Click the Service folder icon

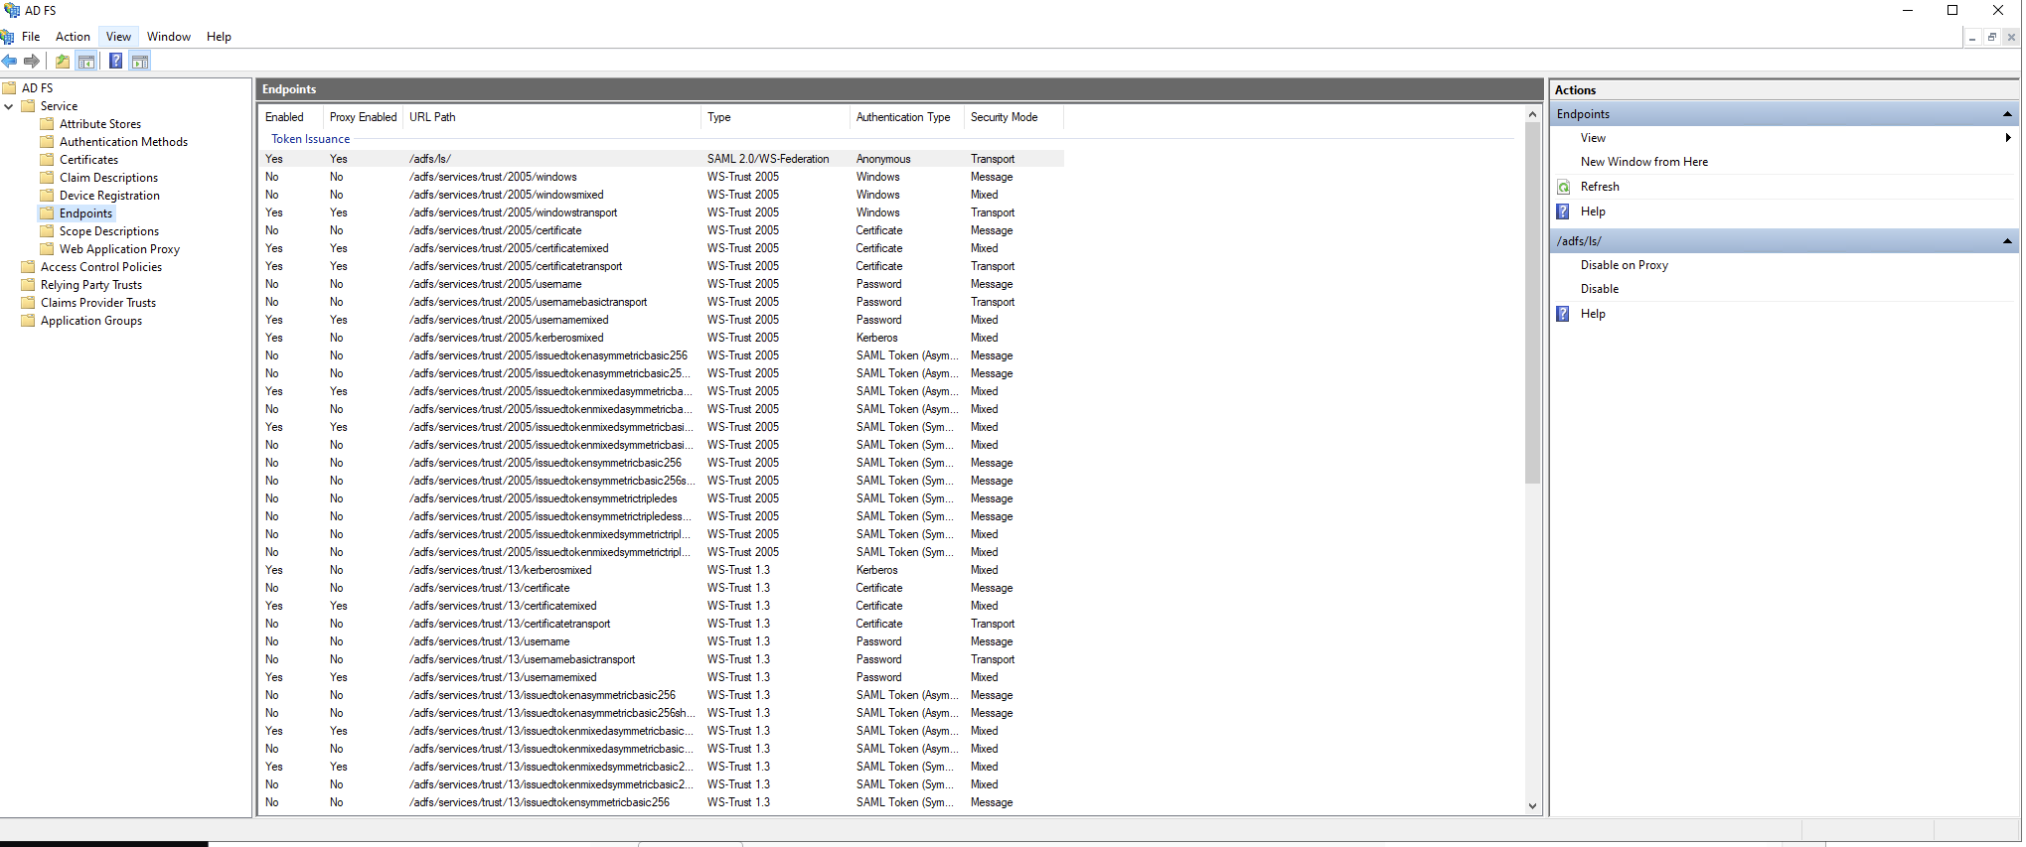point(28,106)
